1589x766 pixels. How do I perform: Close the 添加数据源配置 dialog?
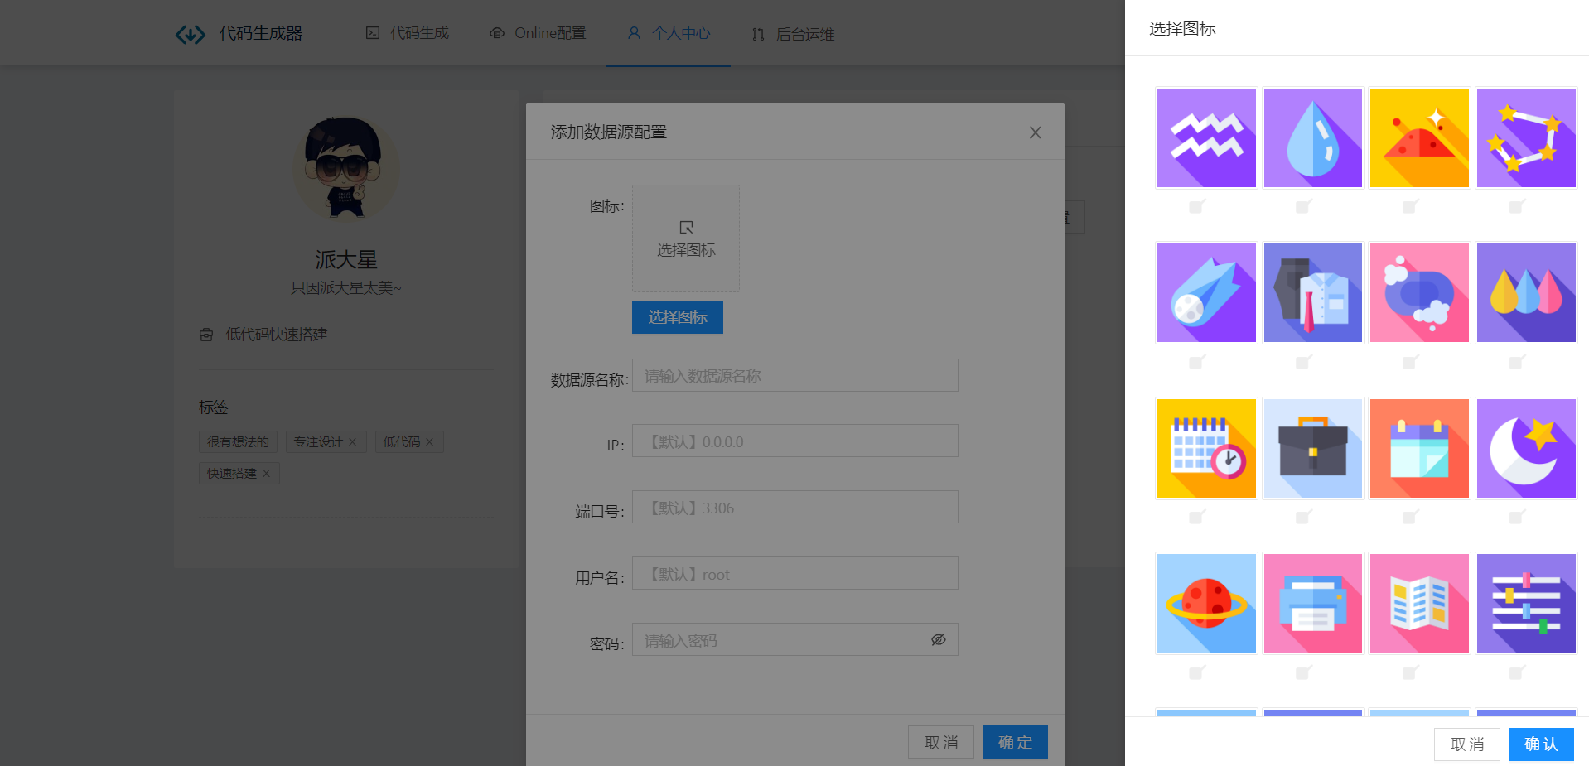tap(1036, 132)
